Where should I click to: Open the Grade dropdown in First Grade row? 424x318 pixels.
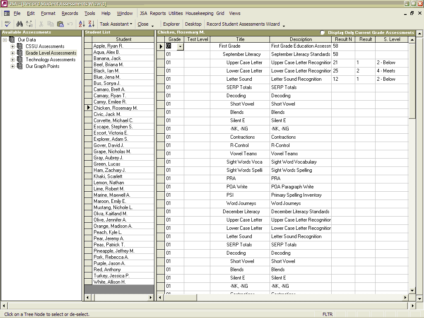(x=181, y=46)
